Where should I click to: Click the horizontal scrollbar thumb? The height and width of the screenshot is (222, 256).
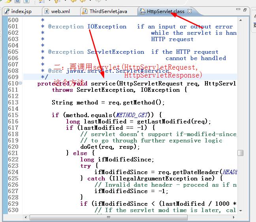pos(109,217)
